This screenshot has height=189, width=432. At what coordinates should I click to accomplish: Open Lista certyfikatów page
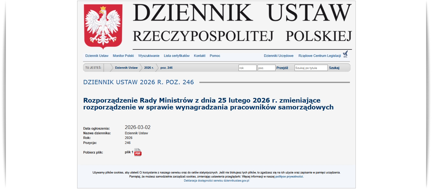click(176, 56)
